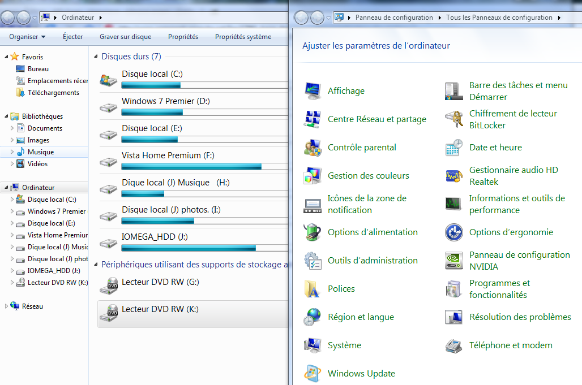Click the Centre Réseau et partage icon
Viewport: 582px width, 385px height.
click(x=313, y=119)
